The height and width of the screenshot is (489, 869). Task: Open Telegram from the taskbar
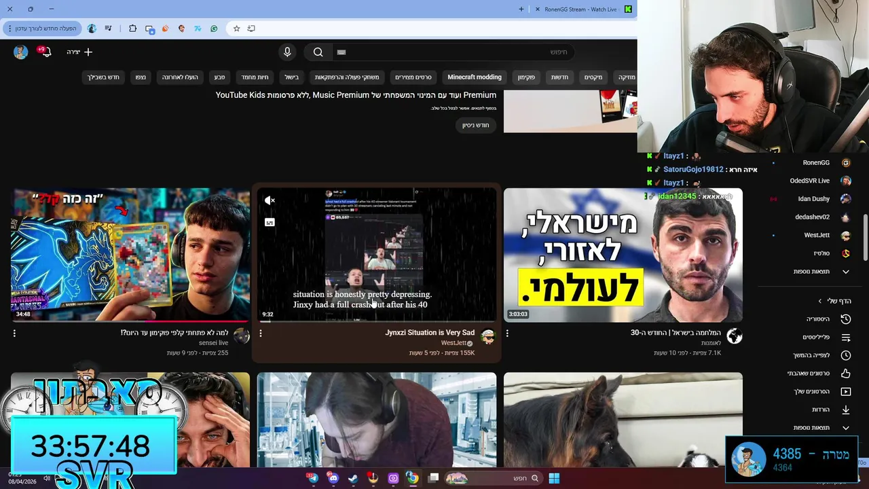[x=312, y=478]
